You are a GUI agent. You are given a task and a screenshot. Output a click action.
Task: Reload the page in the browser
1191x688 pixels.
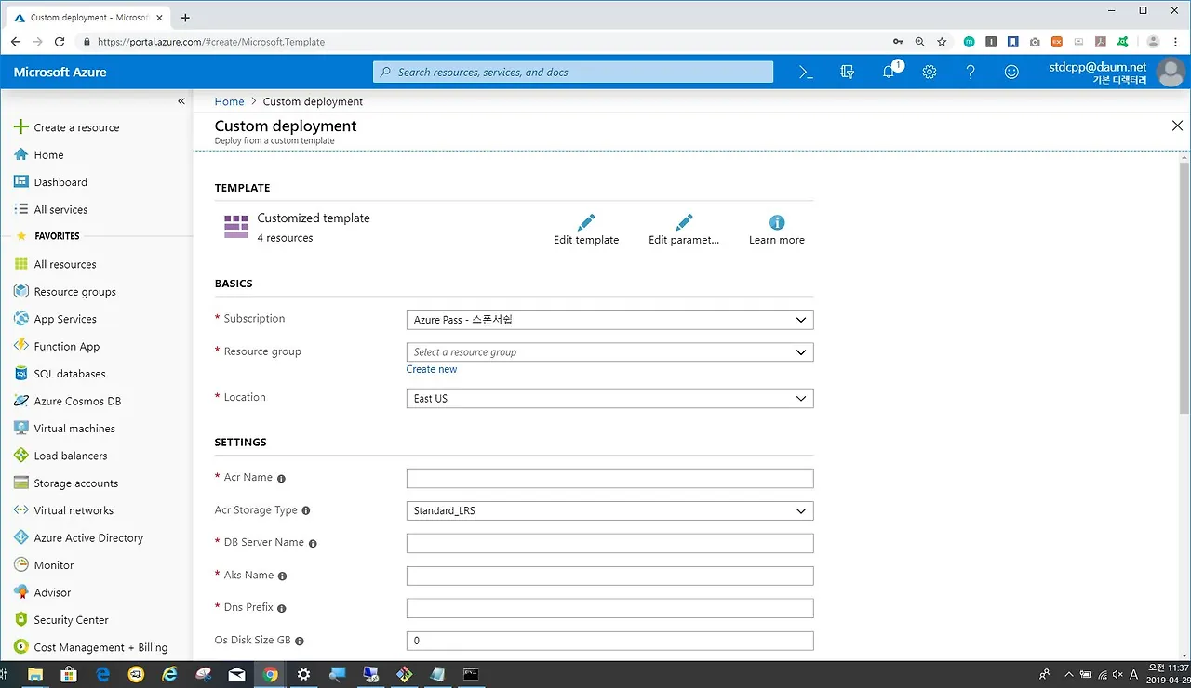(60, 42)
